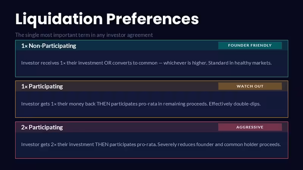
Task: Click the red-bordered 2× Participating card
Action: 152,140
